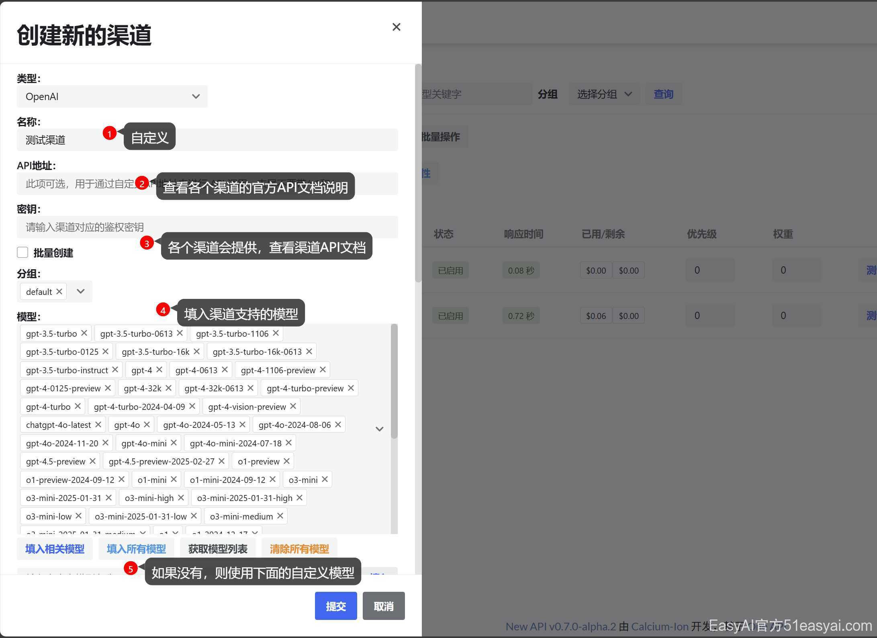Remove the gpt-4-0125-preview model tag

[x=108, y=388]
